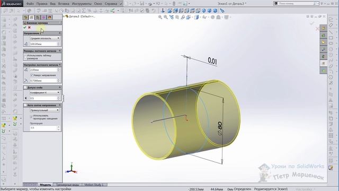This screenshot has width=339, height=191.
Task: Collapse 'Авто снятие напряжения' section arrow
Action: (x=60, y=105)
